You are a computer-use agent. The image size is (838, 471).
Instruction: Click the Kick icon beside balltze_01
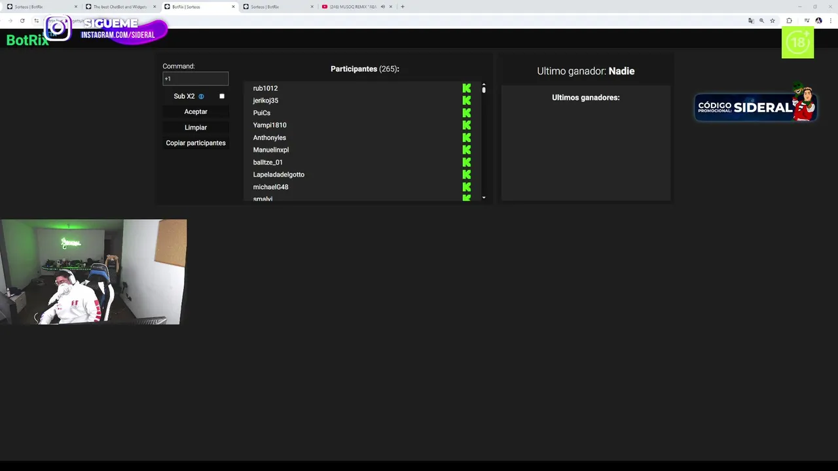point(467,162)
